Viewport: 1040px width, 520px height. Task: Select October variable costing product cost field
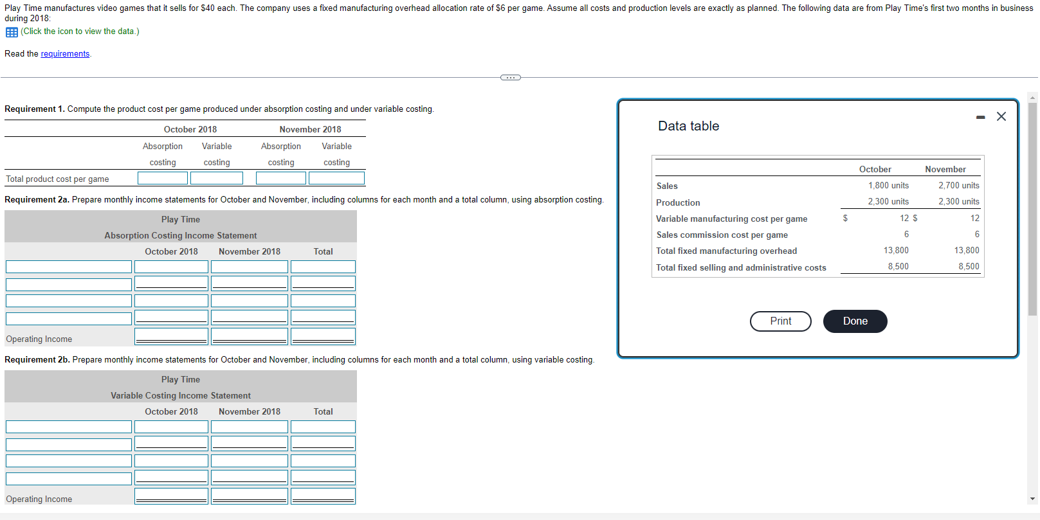[217, 178]
